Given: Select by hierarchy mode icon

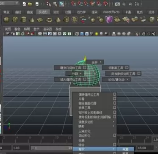Looking at the screenshot, I should coord(49,4).
